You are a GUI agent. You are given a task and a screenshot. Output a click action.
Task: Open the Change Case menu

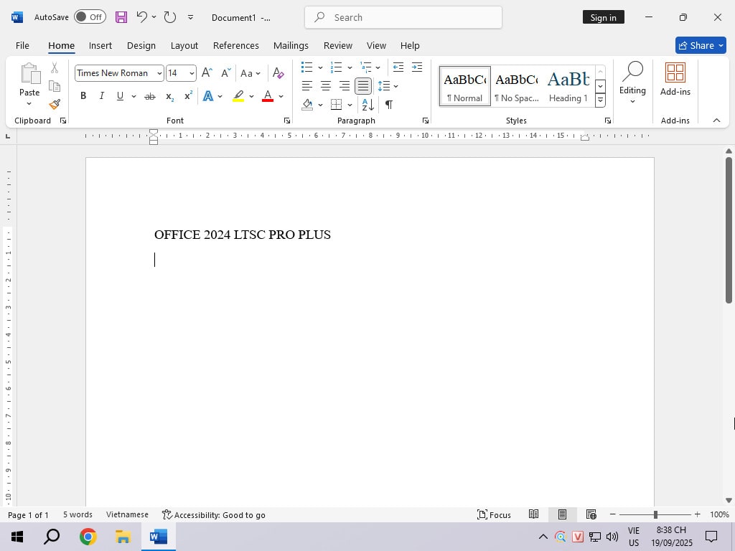coord(251,73)
